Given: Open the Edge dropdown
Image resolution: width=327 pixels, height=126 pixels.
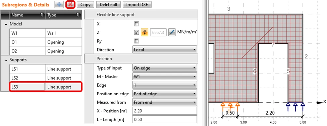Looking at the screenshot, I should pos(165,85).
